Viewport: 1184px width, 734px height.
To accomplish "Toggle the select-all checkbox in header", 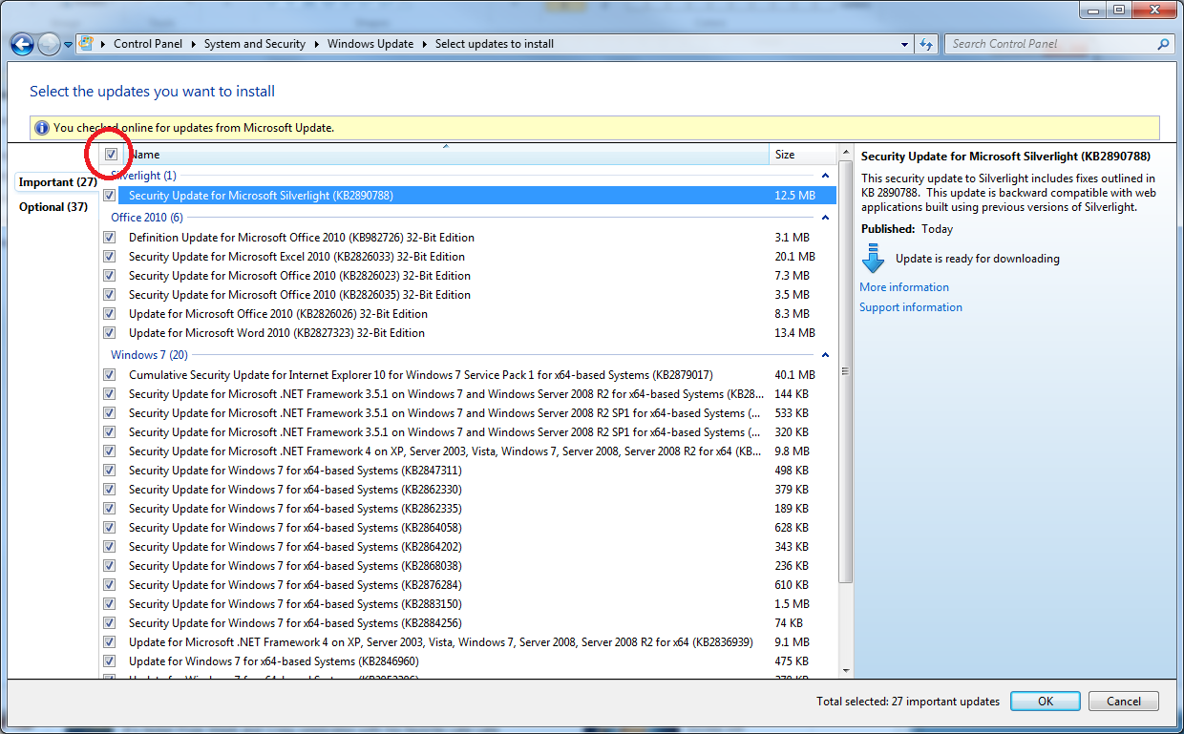I will (111, 154).
